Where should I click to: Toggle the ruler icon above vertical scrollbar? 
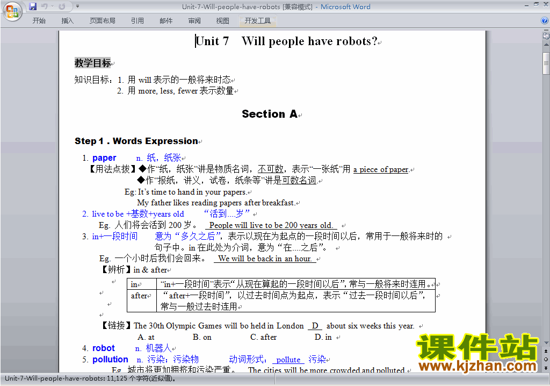click(x=546, y=35)
